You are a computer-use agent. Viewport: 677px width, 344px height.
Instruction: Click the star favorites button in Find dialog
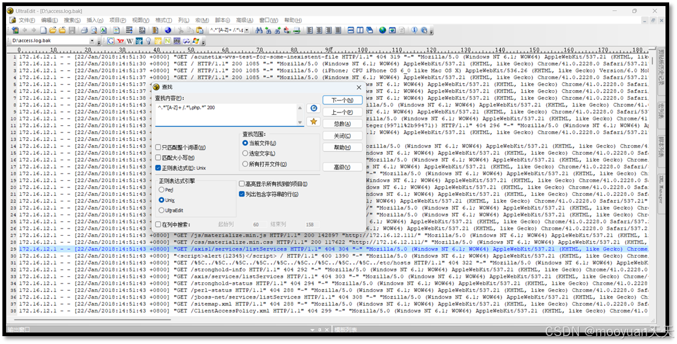(x=313, y=122)
